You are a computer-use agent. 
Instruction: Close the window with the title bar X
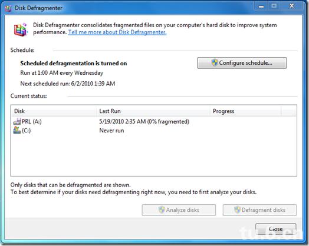(291, 6)
